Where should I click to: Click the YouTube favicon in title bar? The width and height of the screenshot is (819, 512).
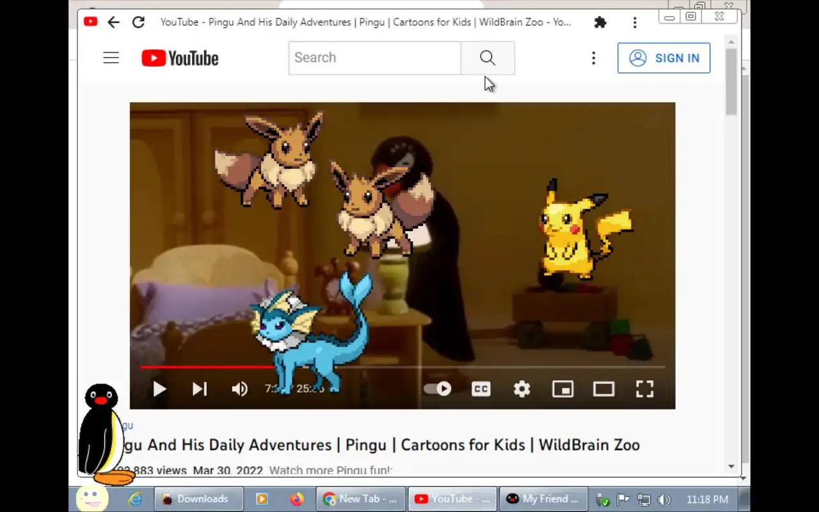[x=90, y=22]
